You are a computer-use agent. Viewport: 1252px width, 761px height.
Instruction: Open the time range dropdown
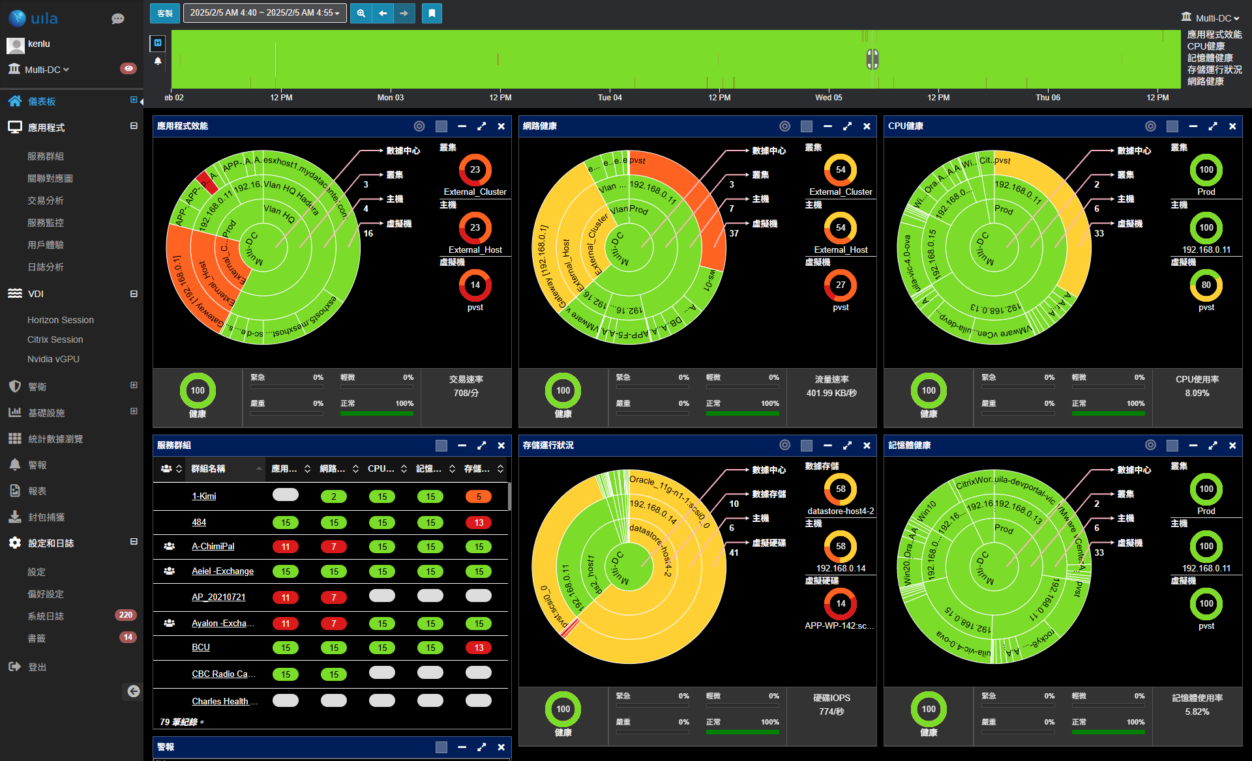click(x=265, y=13)
